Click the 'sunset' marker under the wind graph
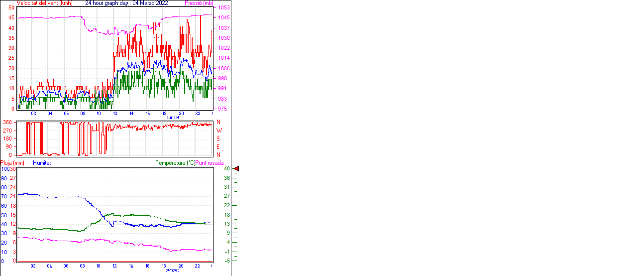 pos(173,118)
